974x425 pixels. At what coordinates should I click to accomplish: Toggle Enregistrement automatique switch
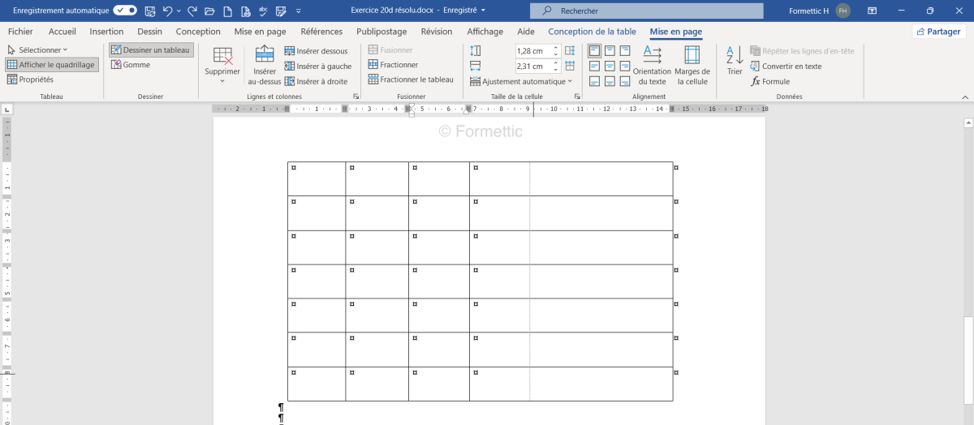(125, 11)
